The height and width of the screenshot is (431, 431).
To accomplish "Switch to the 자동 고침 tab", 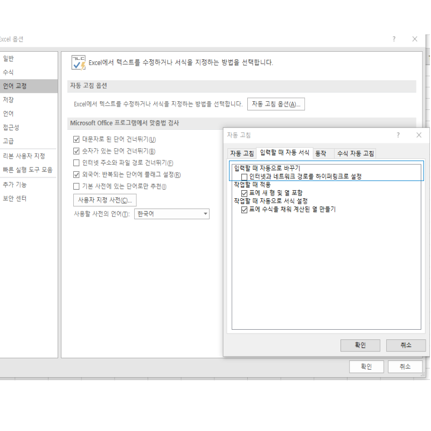I will (242, 152).
